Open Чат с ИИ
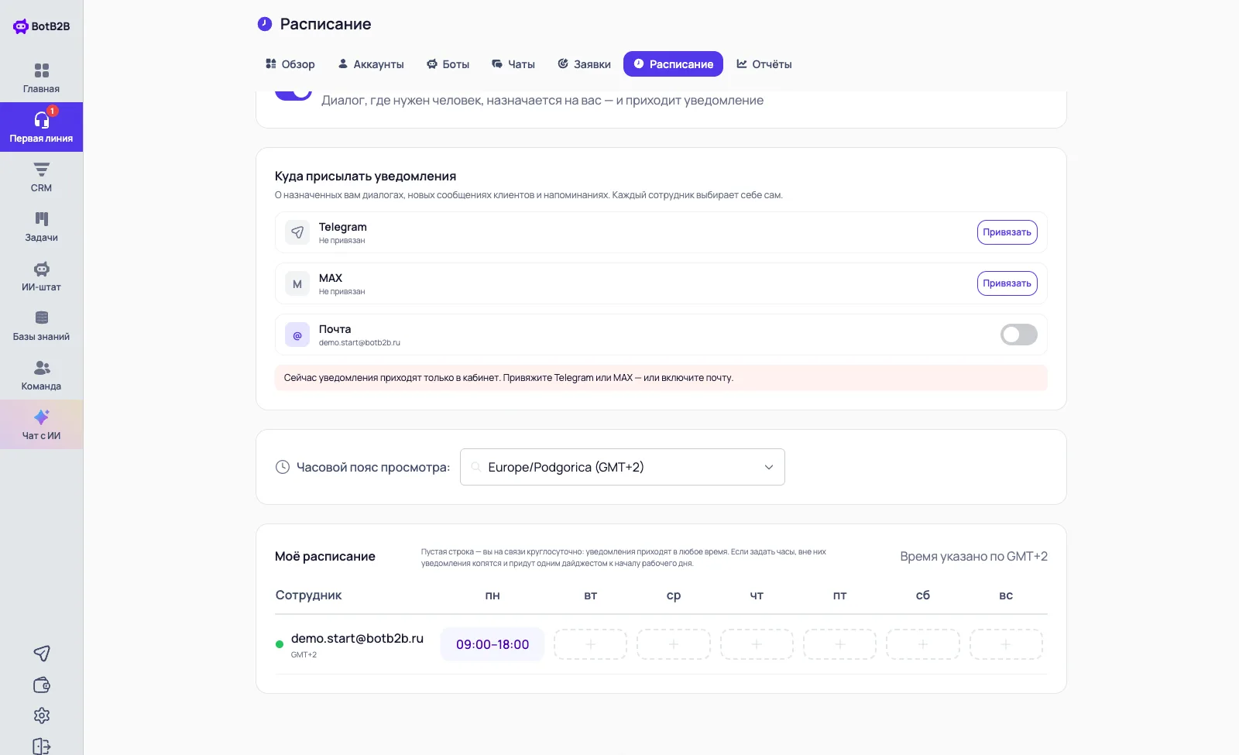This screenshot has width=1239, height=755. [42, 424]
